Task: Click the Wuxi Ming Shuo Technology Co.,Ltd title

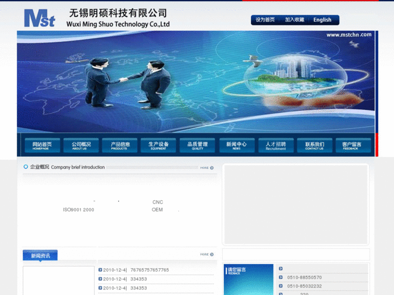Action: click(118, 24)
